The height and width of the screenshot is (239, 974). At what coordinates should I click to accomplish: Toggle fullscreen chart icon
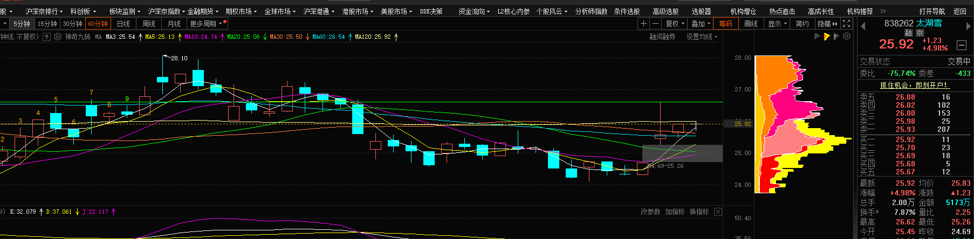(847, 24)
